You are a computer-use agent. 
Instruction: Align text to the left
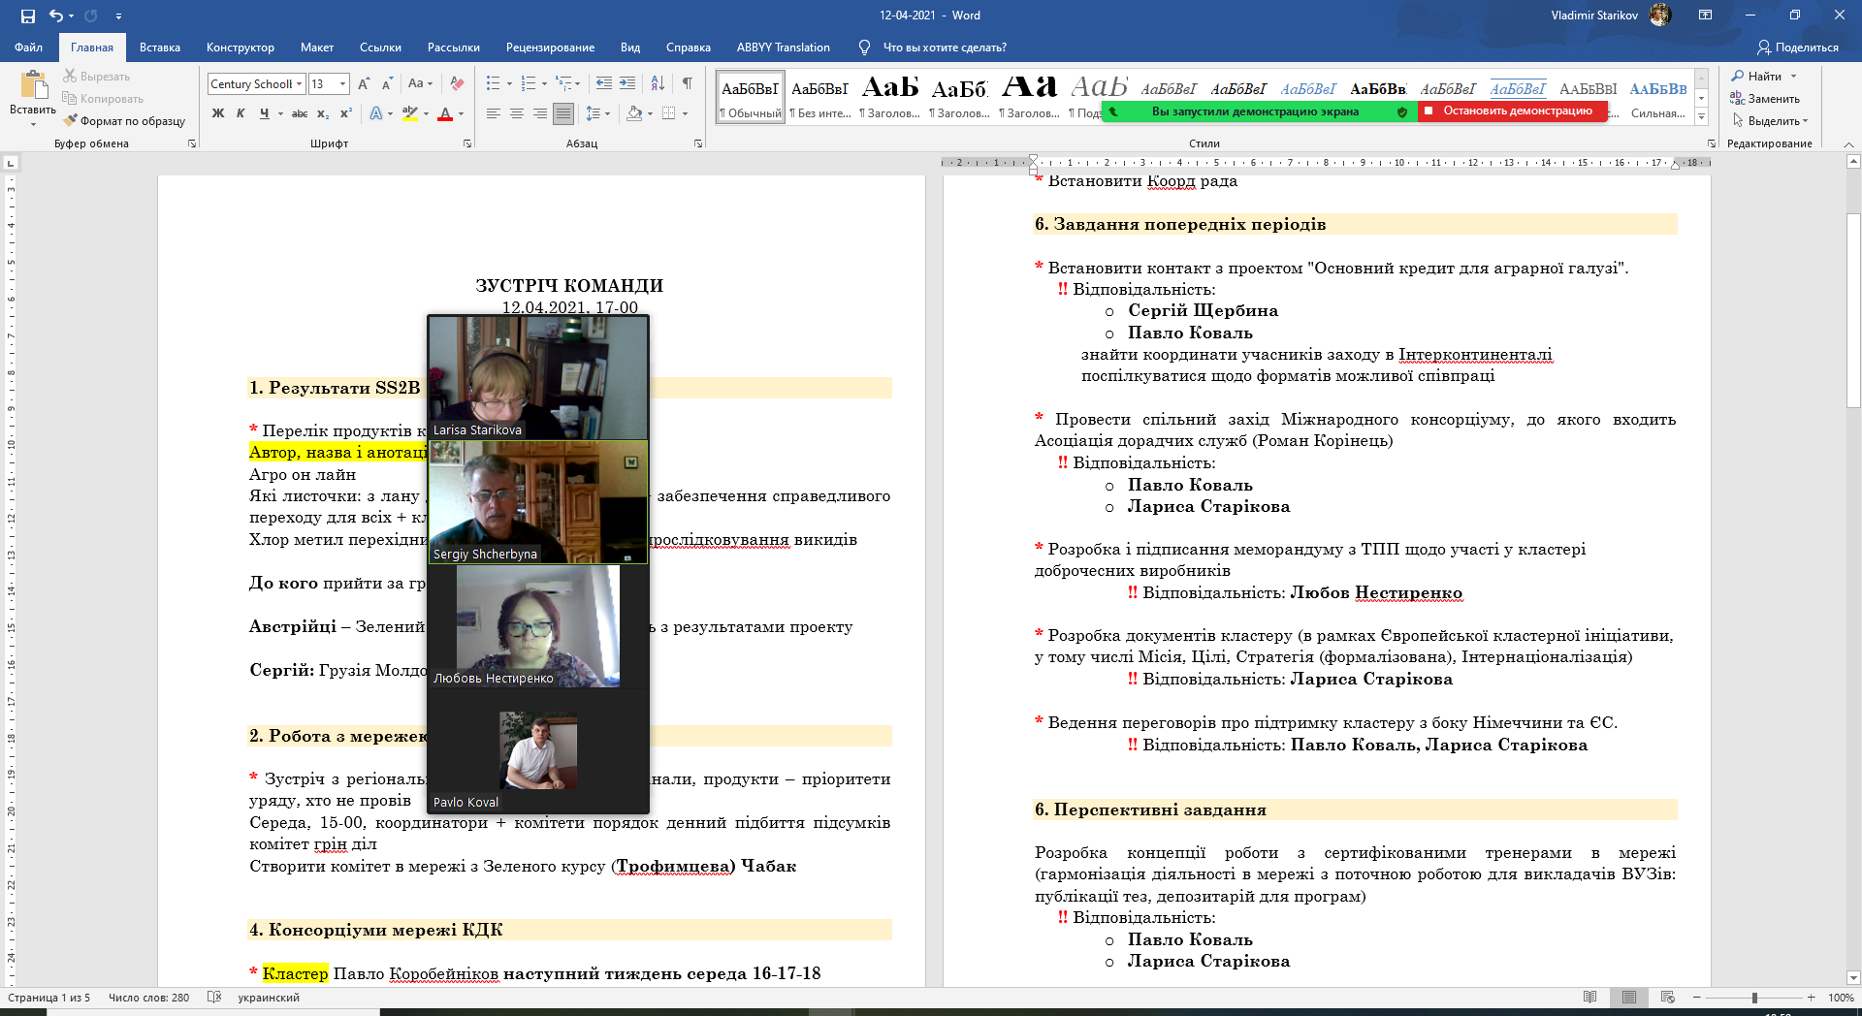494,113
